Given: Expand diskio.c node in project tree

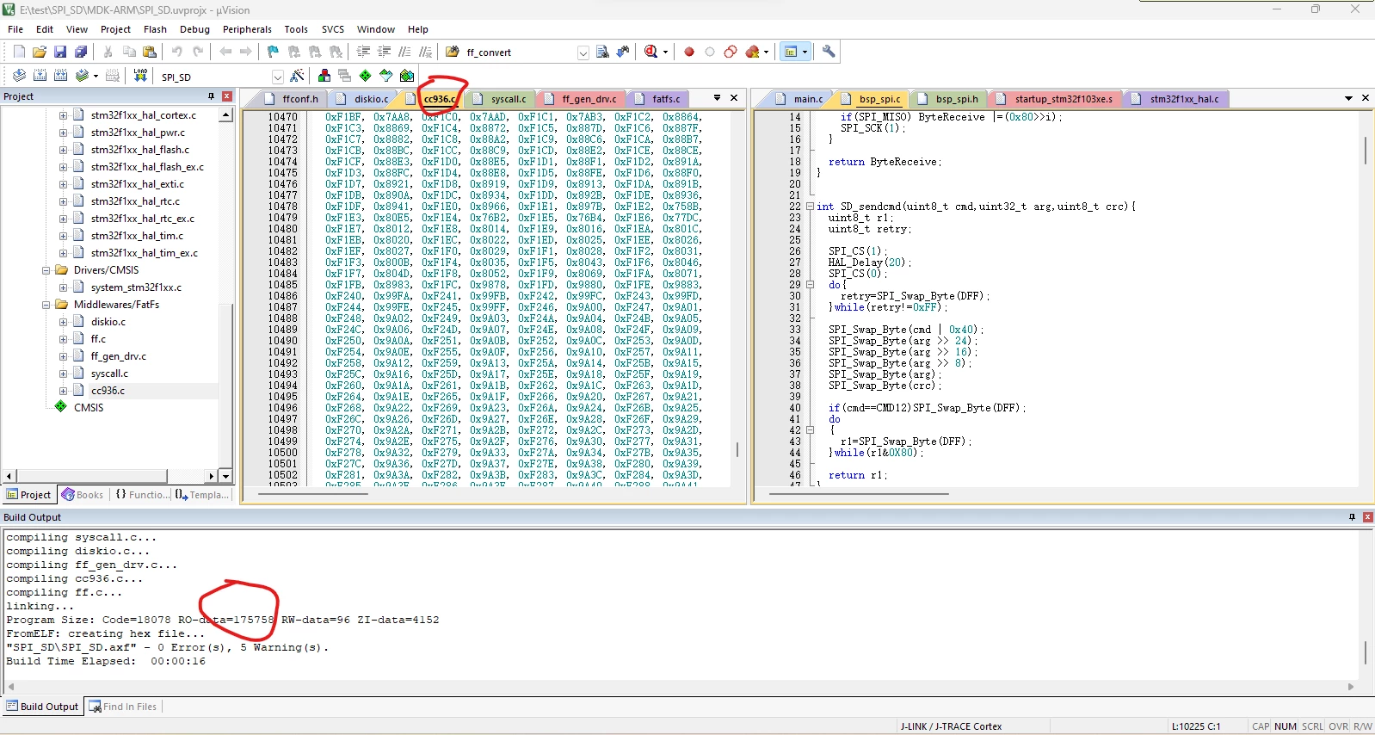Looking at the screenshot, I should point(63,322).
